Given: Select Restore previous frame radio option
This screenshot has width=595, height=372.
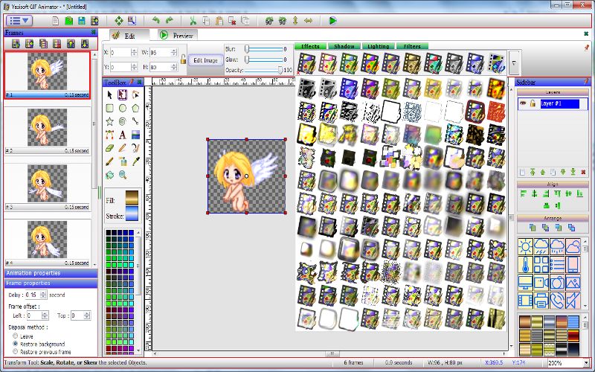Looking at the screenshot, I should [15, 351].
